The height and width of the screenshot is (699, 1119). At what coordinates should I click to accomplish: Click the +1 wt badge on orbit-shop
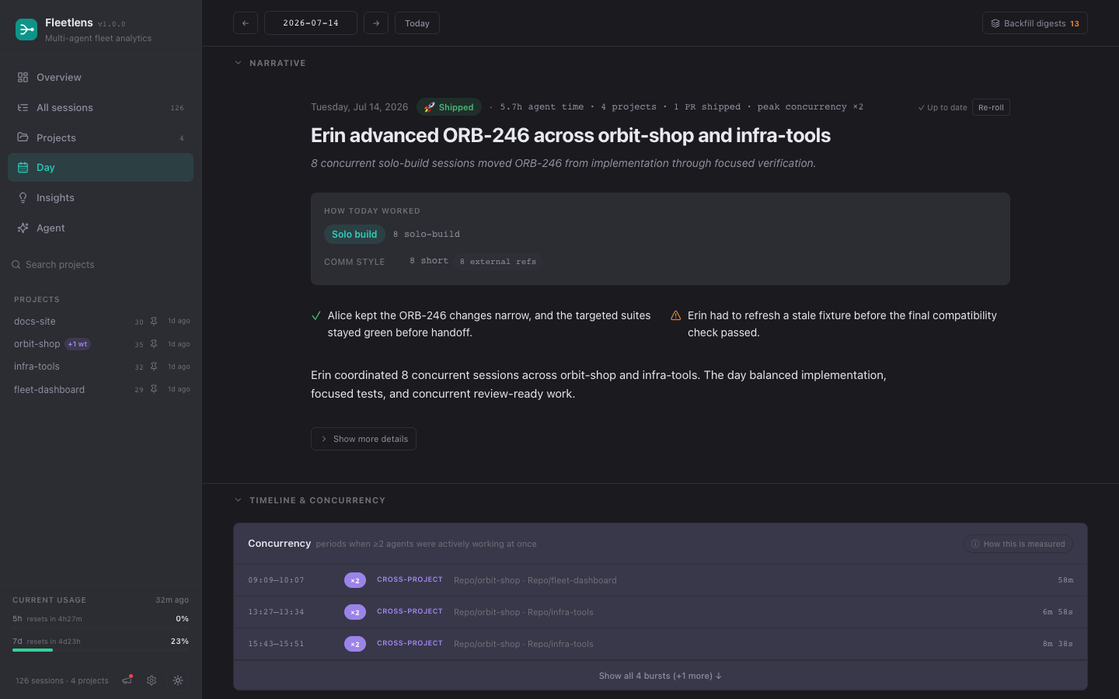[78, 344]
